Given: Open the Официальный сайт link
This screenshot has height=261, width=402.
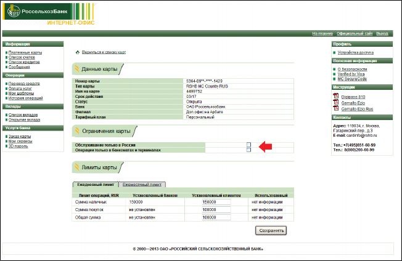Looking at the screenshot, I should (x=355, y=33).
